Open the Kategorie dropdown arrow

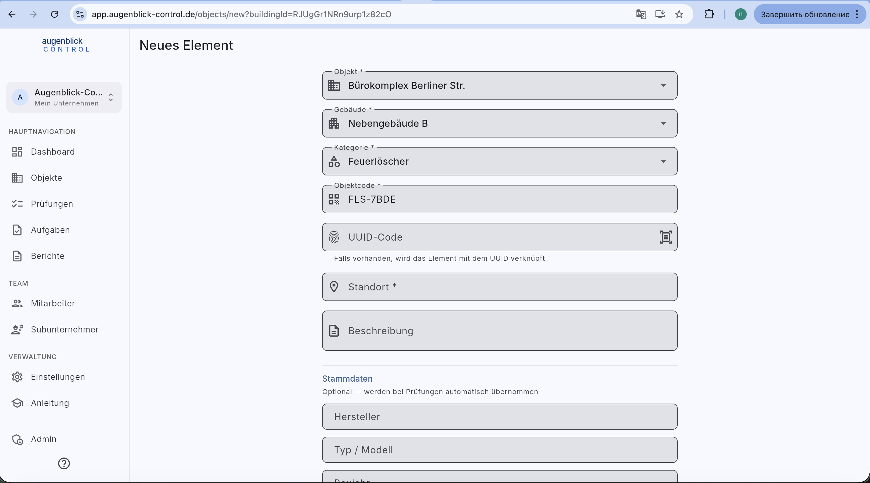click(x=663, y=161)
